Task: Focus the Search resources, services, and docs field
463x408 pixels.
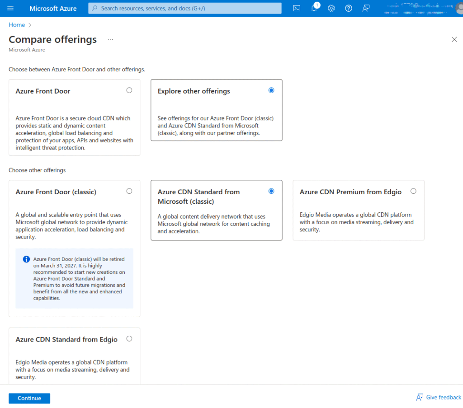Action: pyautogui.click(x=185, y=8)
